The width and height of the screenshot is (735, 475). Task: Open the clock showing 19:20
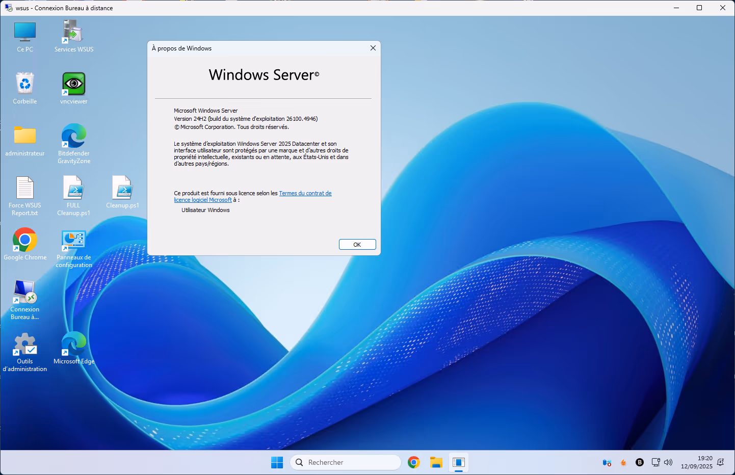[x=697, y=462]
